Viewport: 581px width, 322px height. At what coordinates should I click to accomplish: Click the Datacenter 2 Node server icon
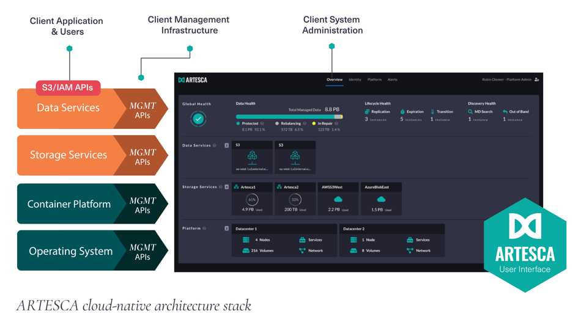click(x=353, y=240)
